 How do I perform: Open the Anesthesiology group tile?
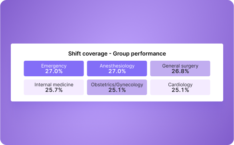[117, 68]
